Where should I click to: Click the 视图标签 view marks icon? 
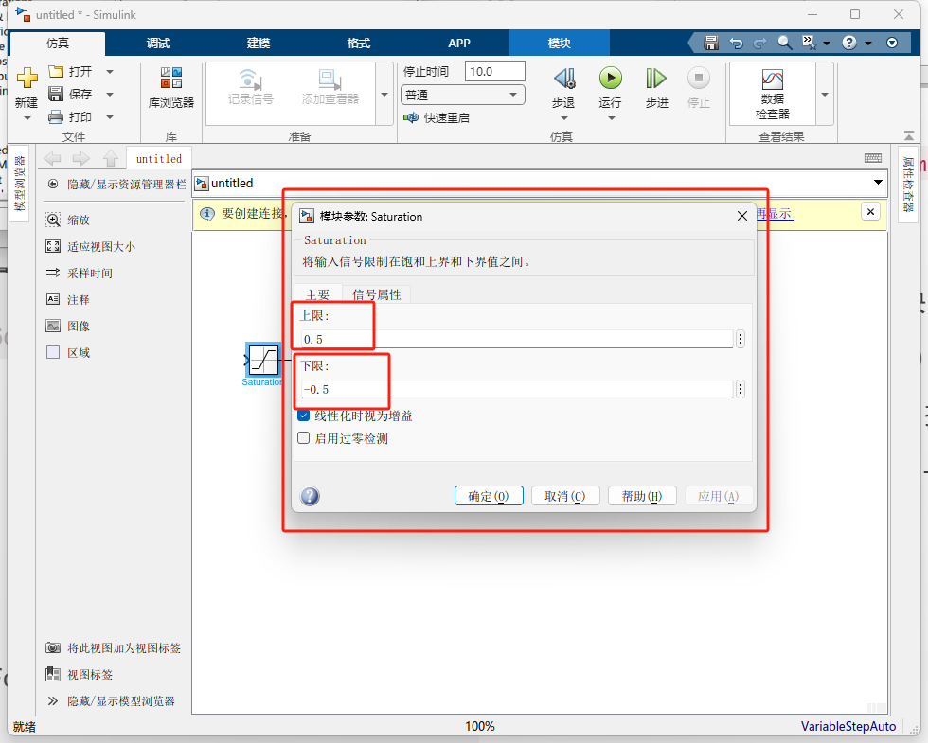click(x=53, y=674)
